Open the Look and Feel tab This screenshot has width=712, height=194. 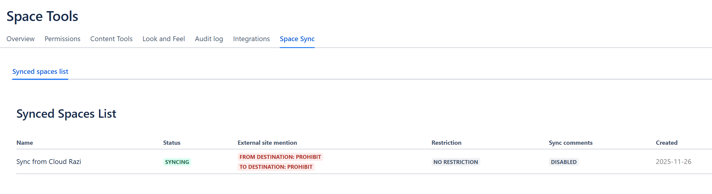tap(163, 39)
